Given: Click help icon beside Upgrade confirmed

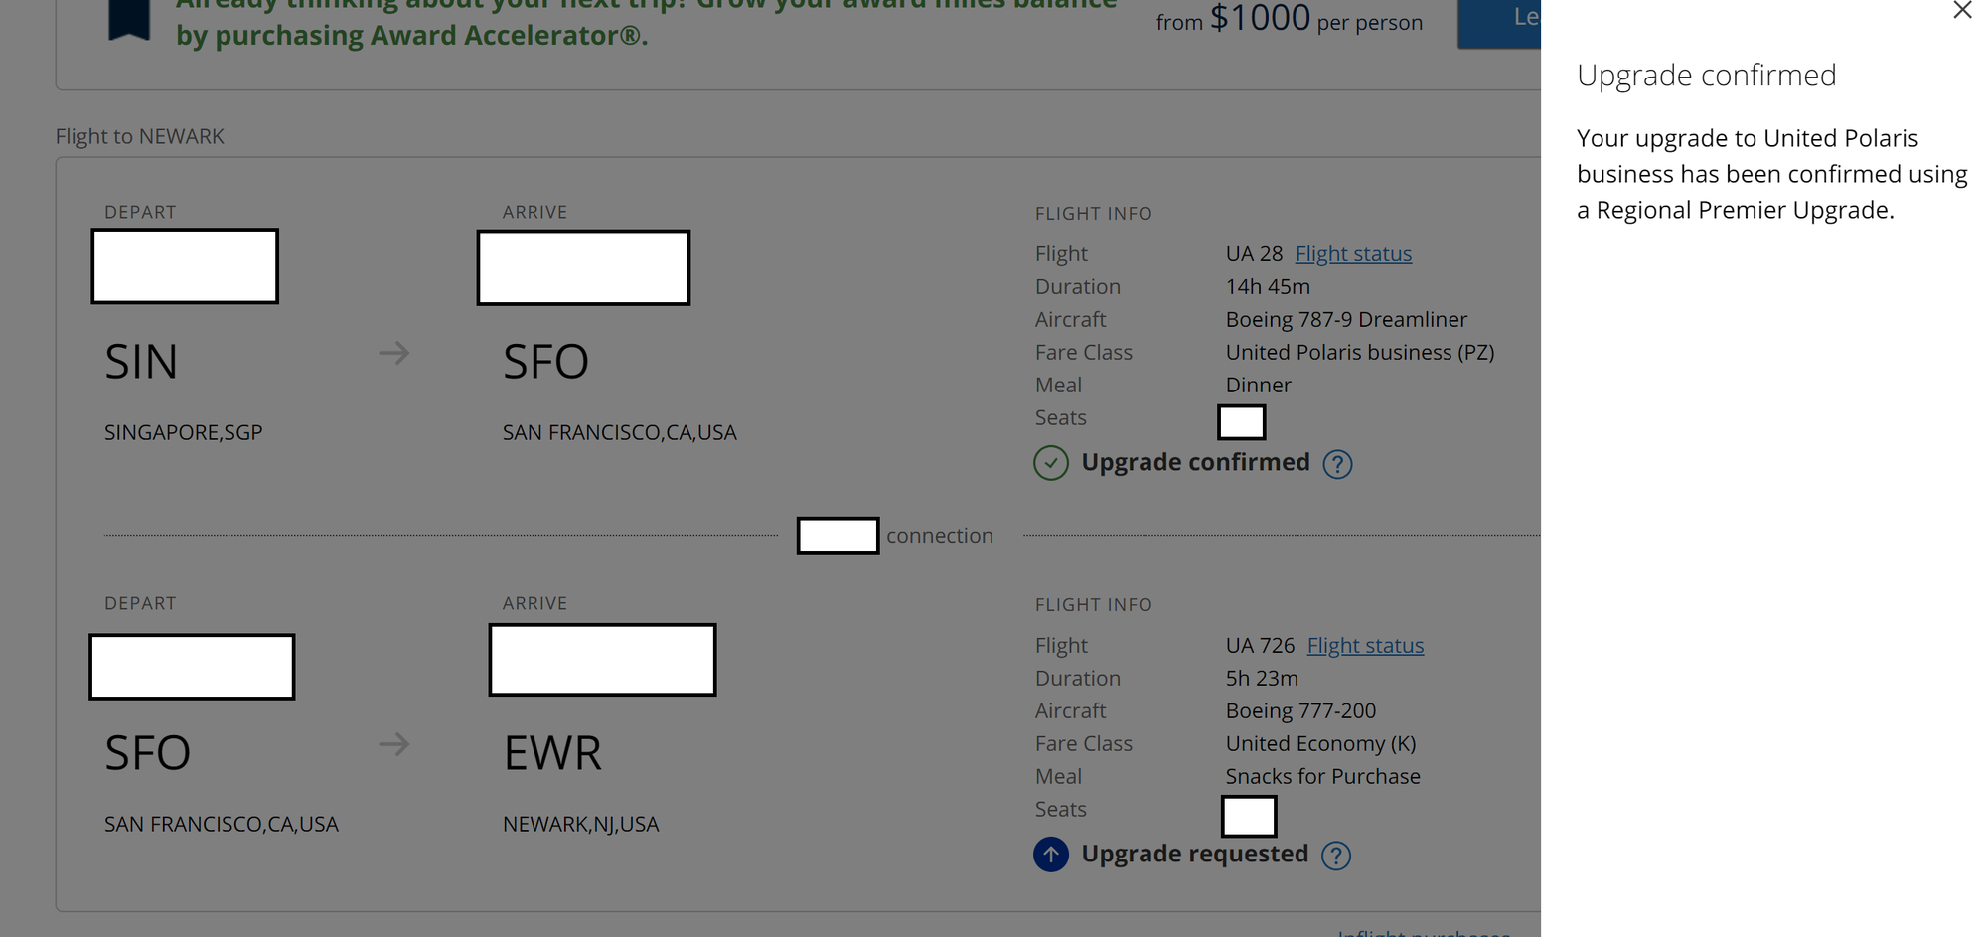Looking at the screenshot, I should coord(1337,464).
